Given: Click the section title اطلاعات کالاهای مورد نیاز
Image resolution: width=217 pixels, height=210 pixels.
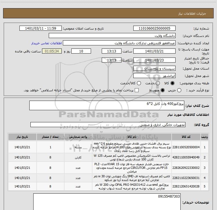Looking at the screenshot, I should pyautogui.click(x=188, y=115).
